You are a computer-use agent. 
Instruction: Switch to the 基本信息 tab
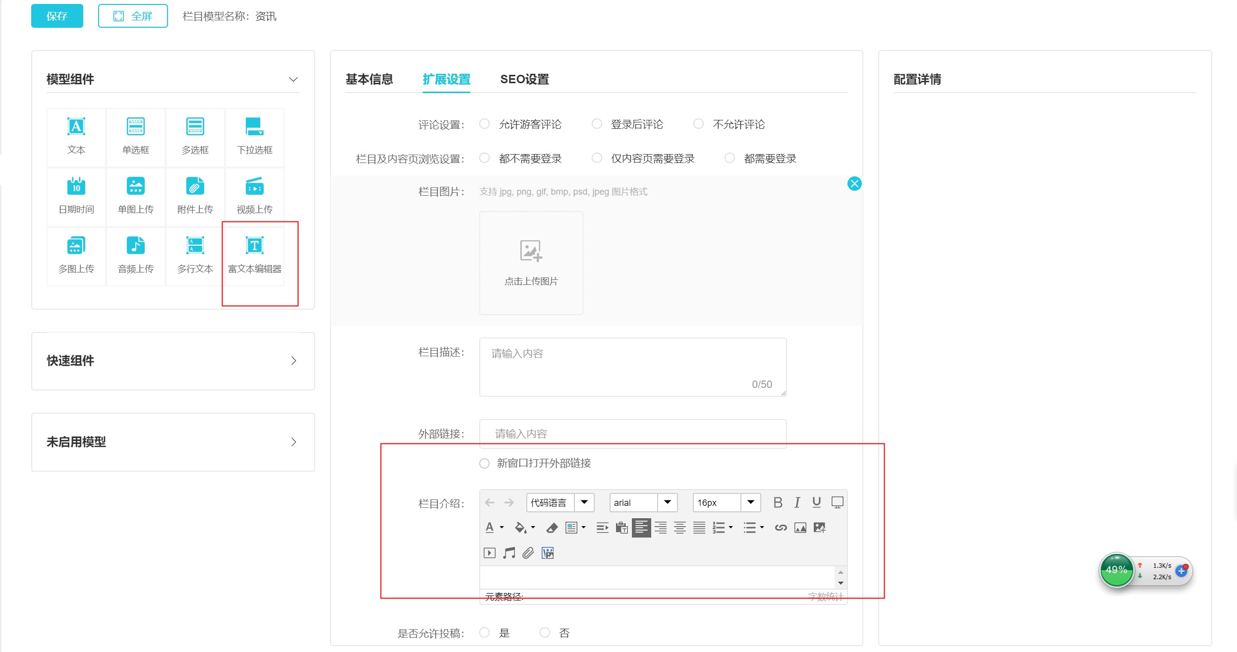(x=369, y=79)
